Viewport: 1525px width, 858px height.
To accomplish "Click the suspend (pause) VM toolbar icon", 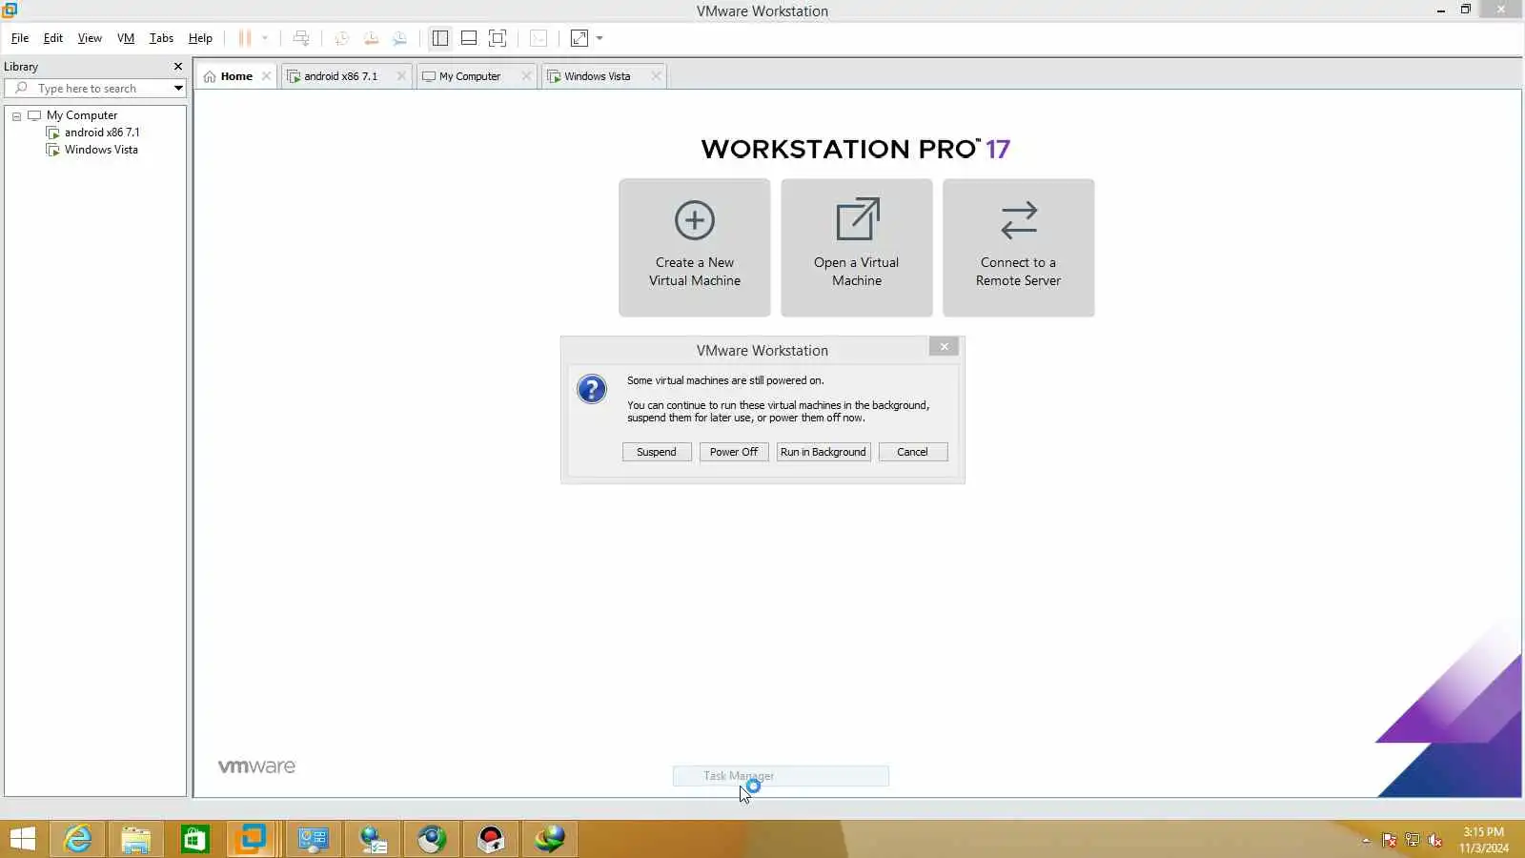I will [245, 38].
